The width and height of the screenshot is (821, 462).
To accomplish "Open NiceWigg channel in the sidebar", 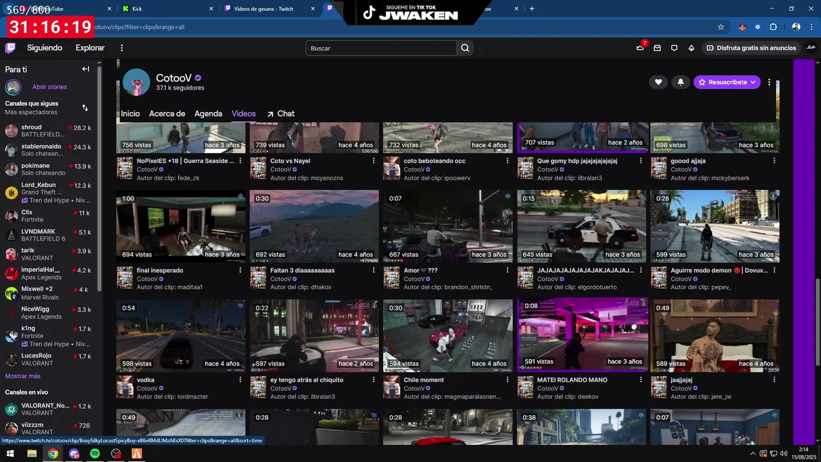I will coord(49,312).
